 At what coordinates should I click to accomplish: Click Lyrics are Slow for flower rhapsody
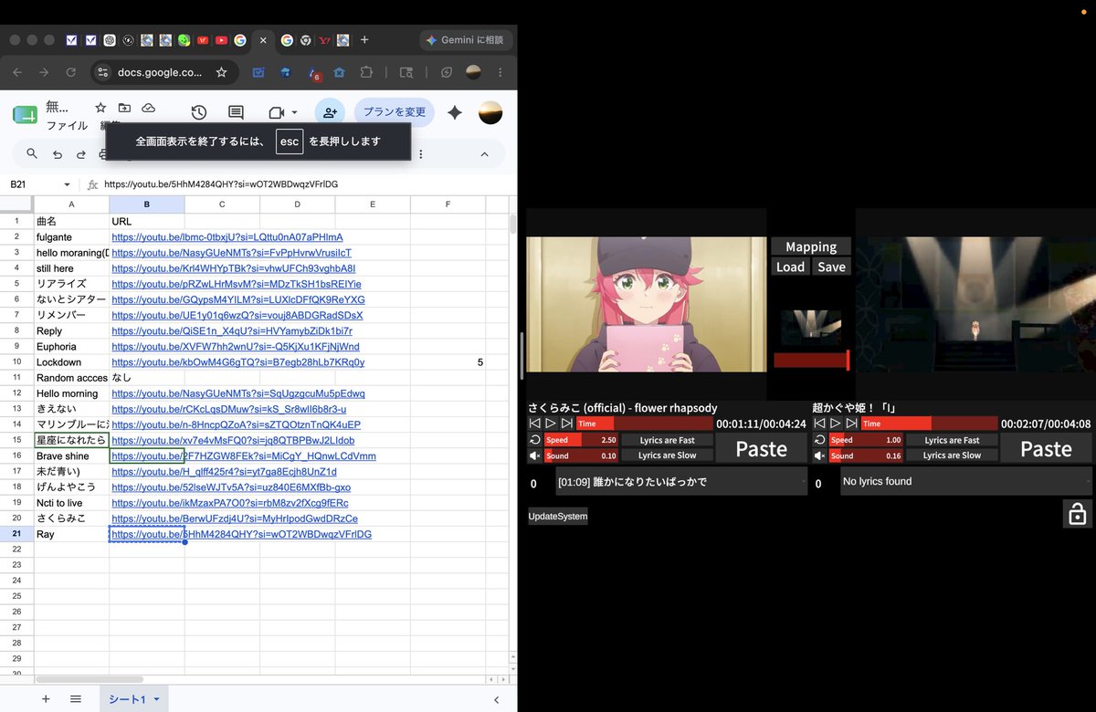[667, 455]
